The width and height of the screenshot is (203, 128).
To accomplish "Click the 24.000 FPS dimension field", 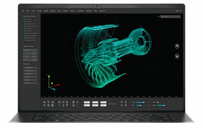I will click(x=30, y=77).
